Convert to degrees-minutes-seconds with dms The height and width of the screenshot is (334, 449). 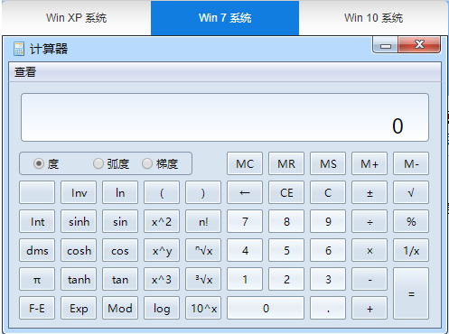point(37,250)
